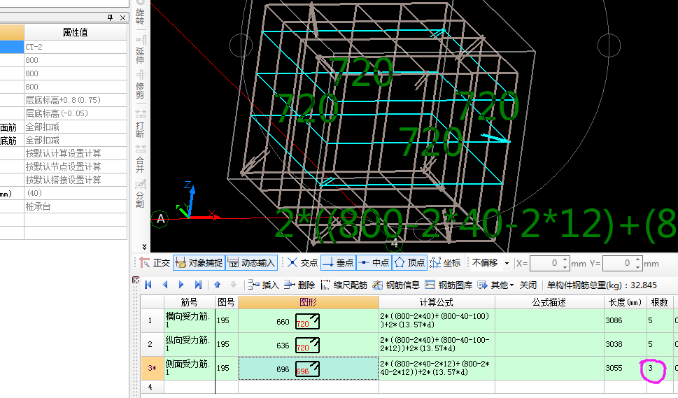Close the properties panel
This screenshot has height=398, width=678.
[123, 17]
